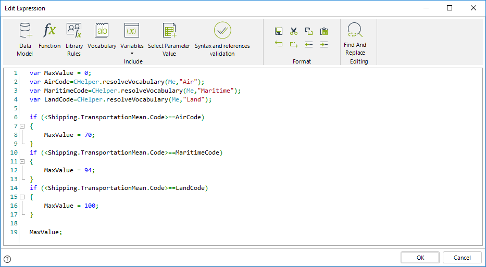Click the Cancel button
486x267 pixels.
pyautogui.click(x=462, y=258)
